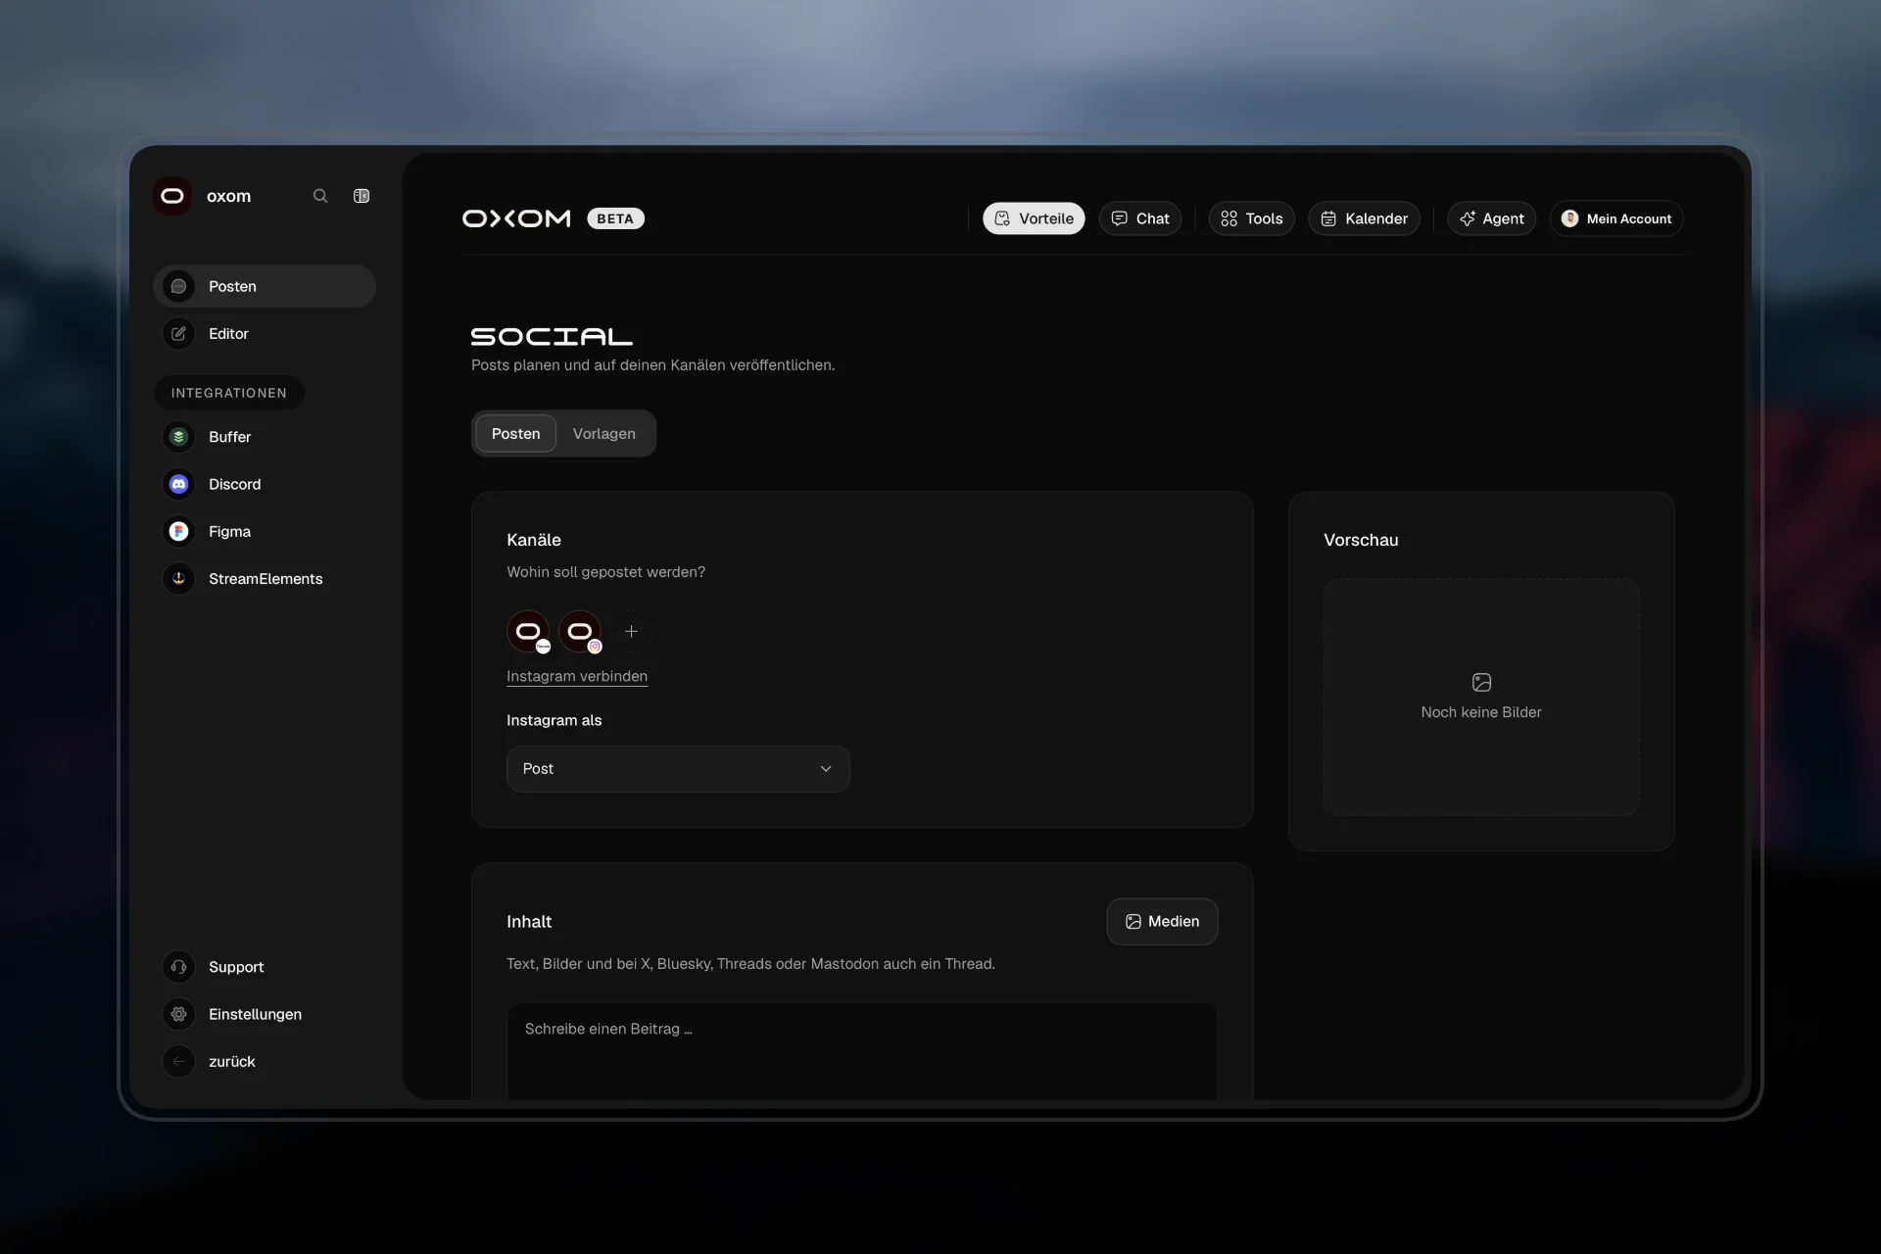Screen dimensions: 1881x1254
Task: Open the Figma integration
Action: 265,531
